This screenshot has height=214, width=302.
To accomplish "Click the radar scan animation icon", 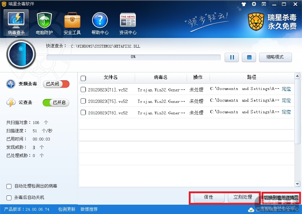I will pos(21,54).
